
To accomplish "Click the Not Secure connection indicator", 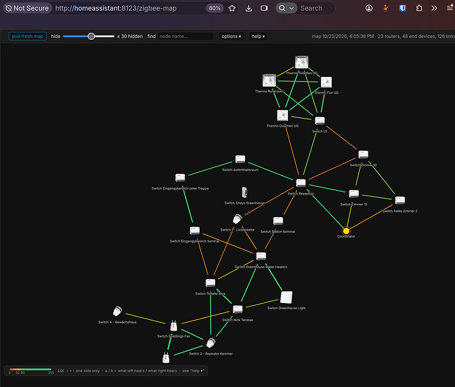I will 27,8.
